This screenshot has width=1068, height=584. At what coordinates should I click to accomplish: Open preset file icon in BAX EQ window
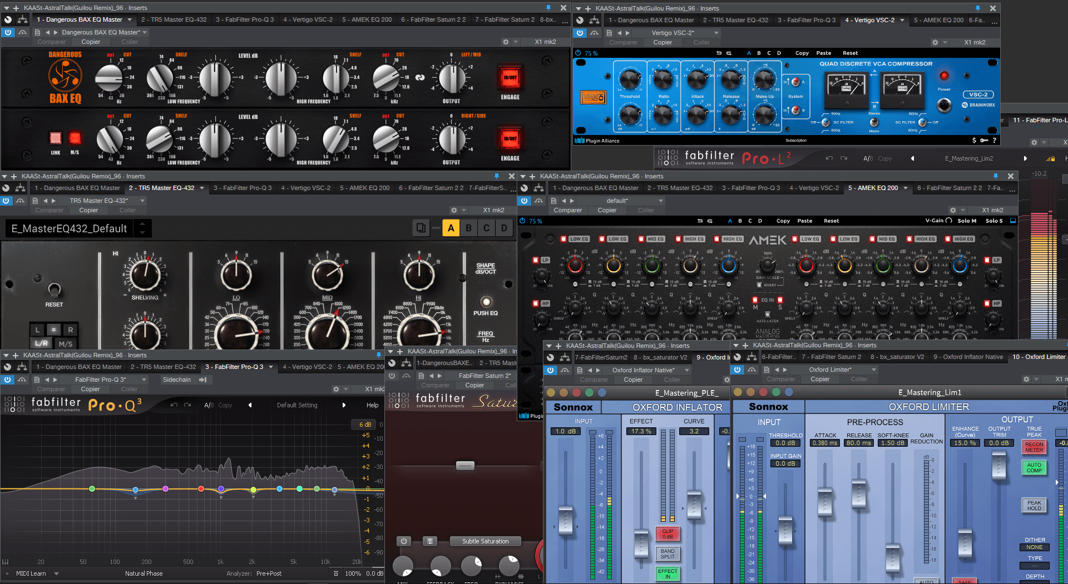37,32
